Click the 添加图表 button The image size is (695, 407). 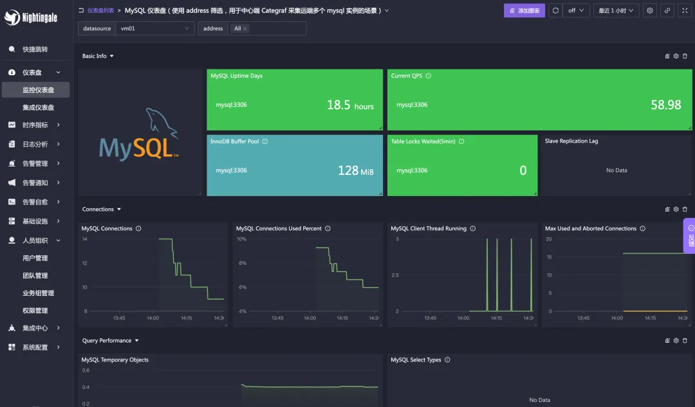pyautogui.click(x=524, y=10)
